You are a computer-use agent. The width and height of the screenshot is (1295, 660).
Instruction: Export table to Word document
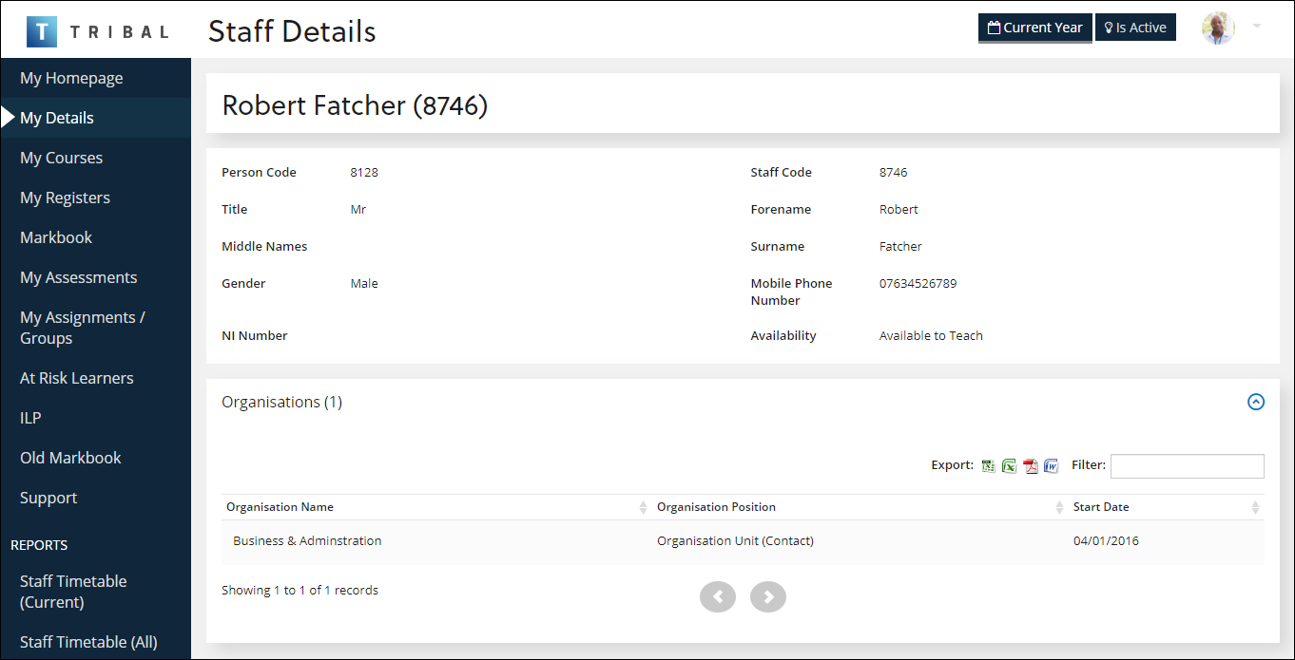pos(1051,466)
